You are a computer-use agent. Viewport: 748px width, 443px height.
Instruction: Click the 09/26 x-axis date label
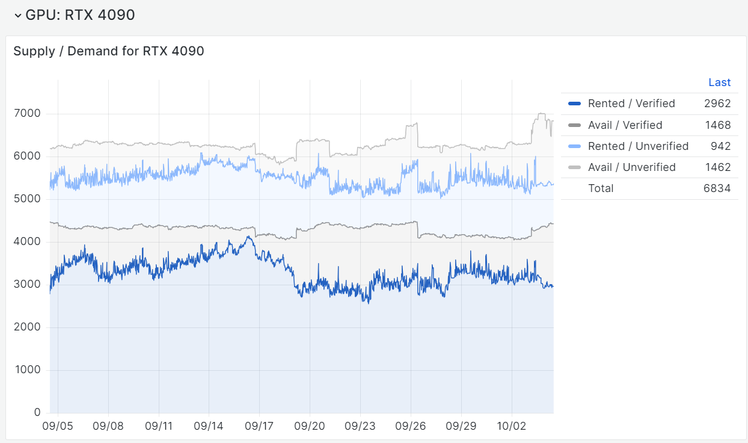[411, 426]
